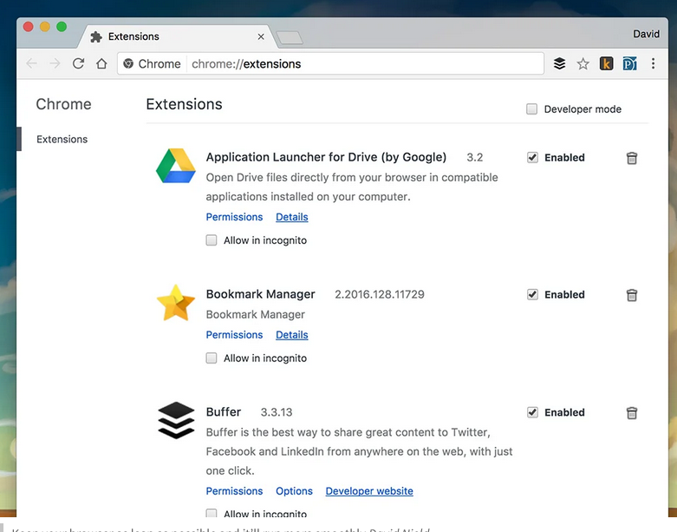677x532 pixels.
Task: Click the Bookmark Manager version 2.2016.128.11729
Action: (380, 294)
